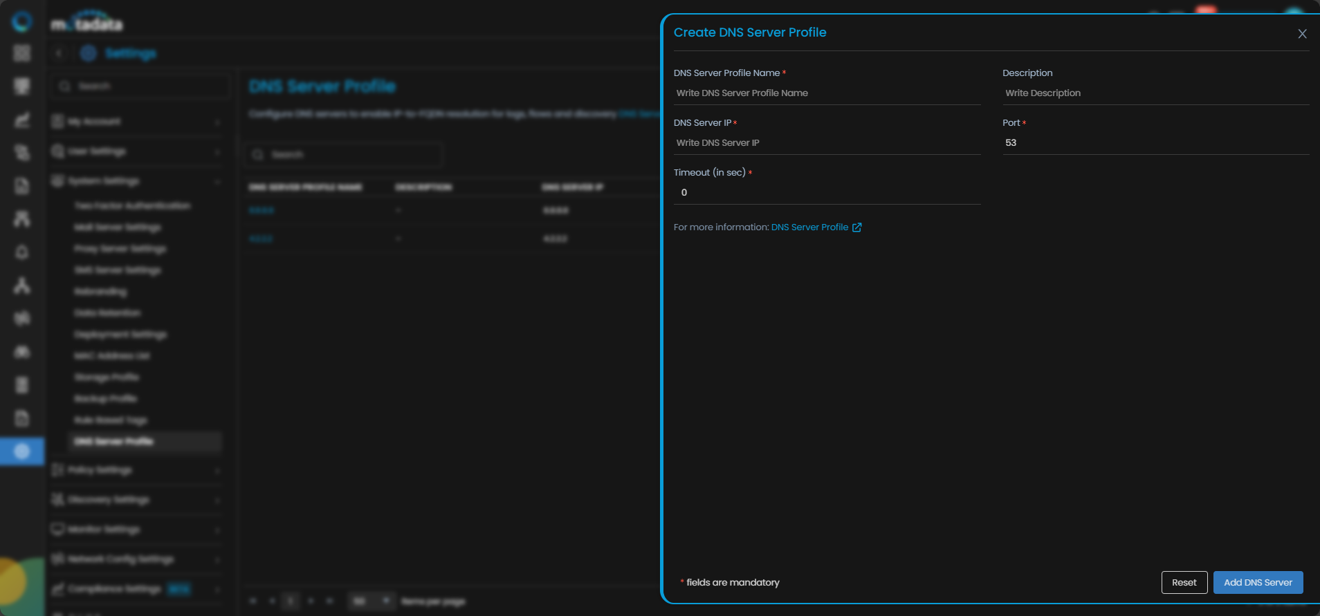Click the Add DNS Server button

coord(1258,582)
